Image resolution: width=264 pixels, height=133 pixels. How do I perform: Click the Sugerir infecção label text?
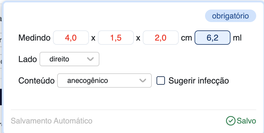199,81
